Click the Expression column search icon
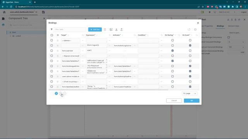This screenshot has width=248, height=139. (x=110, y=35)
